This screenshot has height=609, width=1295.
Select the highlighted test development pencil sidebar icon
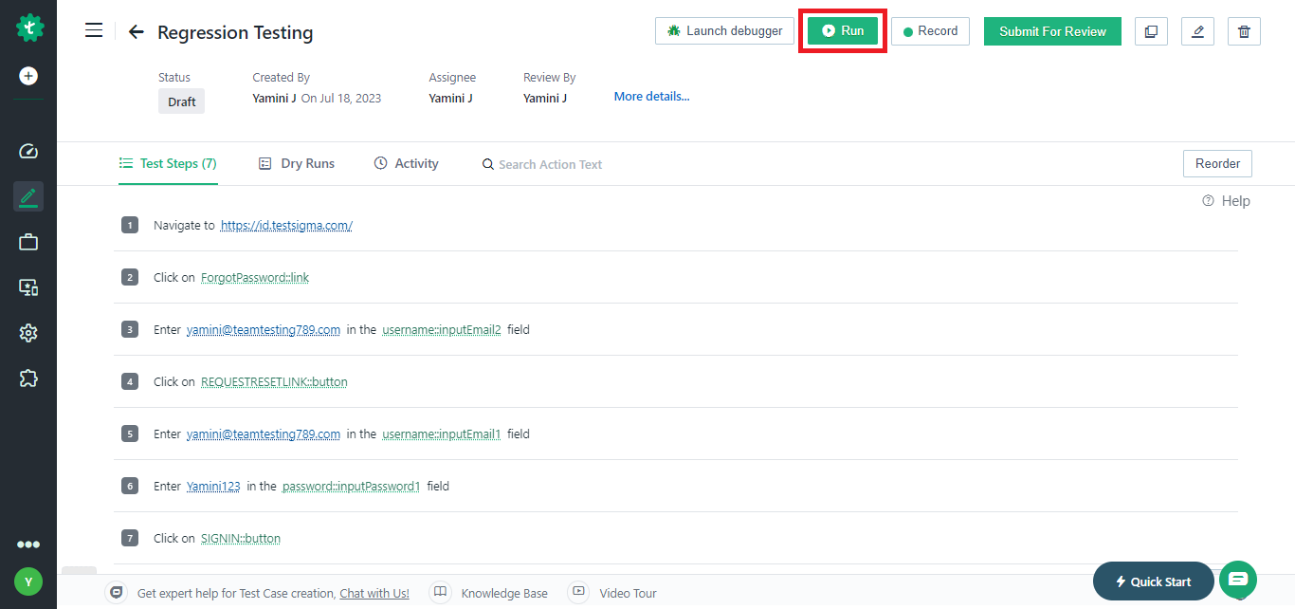(27, 195)
